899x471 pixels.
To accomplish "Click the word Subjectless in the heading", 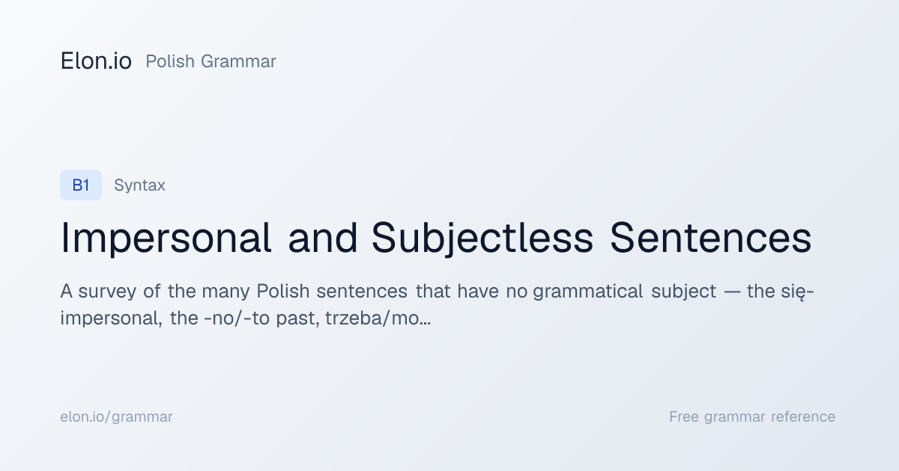I will point(482,238).
